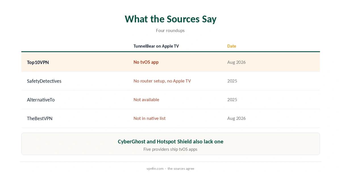The width and height of the screenshot is (341, 174).
Task: Click the SafetyDetectives row's 2025 date
Action: (232, 81)
